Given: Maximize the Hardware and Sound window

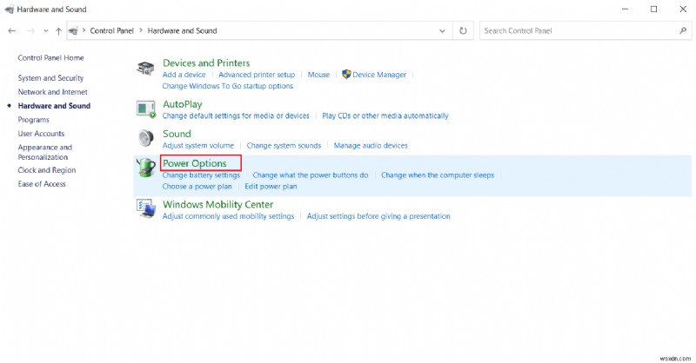Looking at the screenshot, I should [654, 10].
